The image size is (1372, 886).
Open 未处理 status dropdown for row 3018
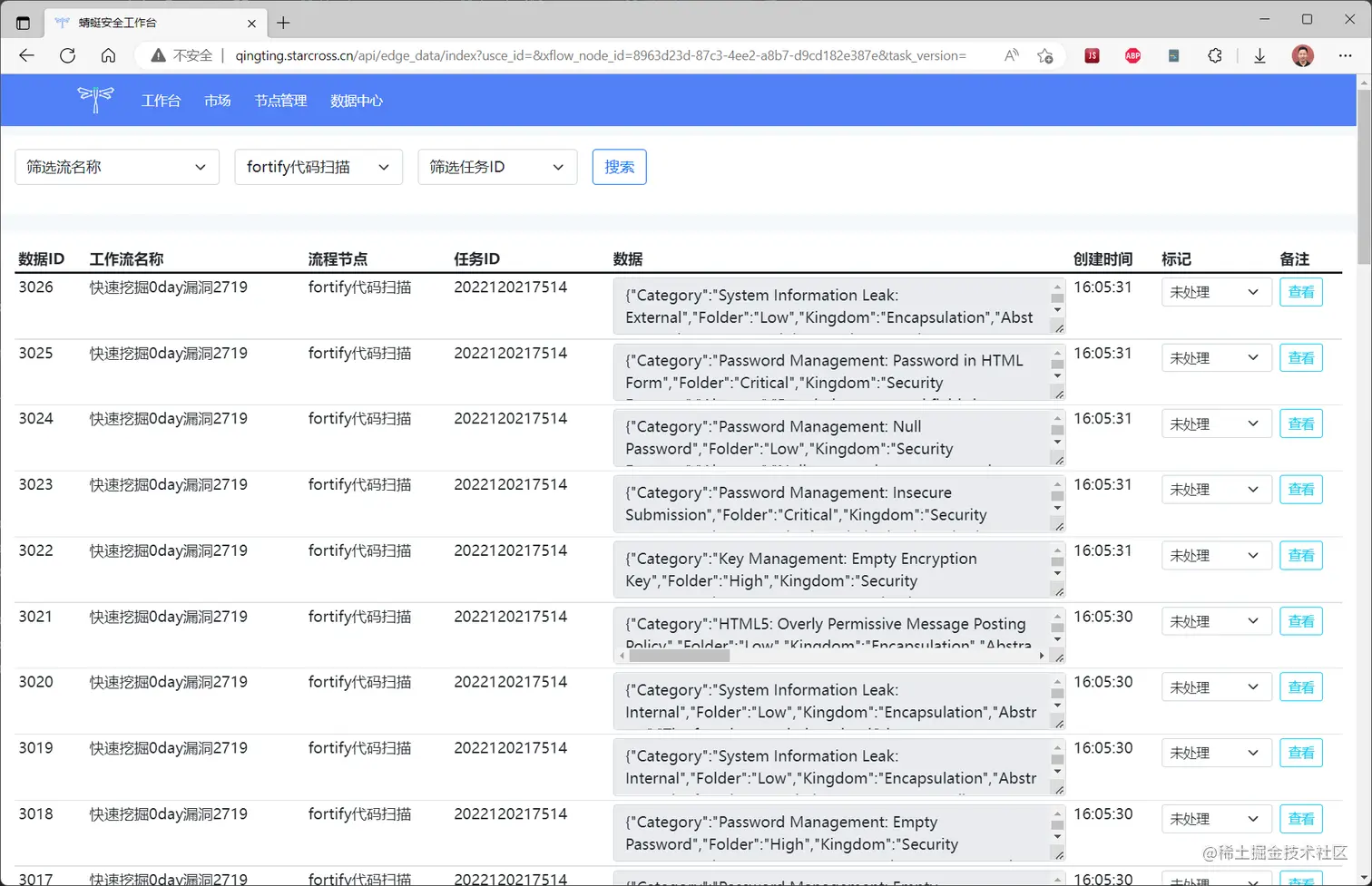click(1216, 819)
